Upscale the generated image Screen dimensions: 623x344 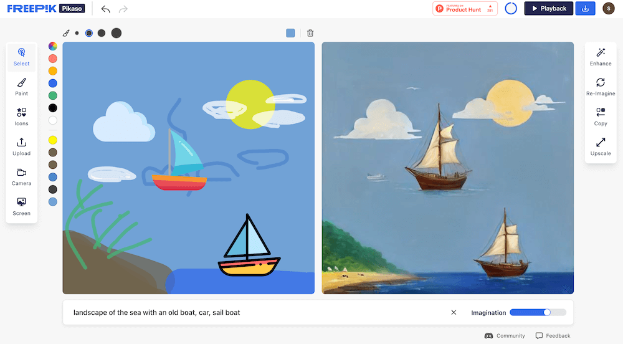click(601, 146)
